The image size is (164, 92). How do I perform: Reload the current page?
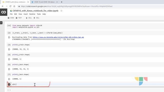click(10, 6)
